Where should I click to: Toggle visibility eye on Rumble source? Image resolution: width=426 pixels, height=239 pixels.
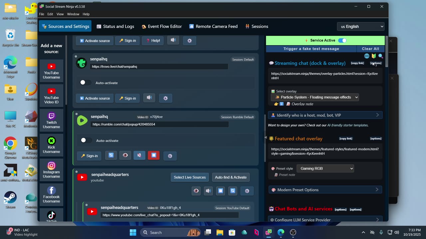(x=125, y=155)
